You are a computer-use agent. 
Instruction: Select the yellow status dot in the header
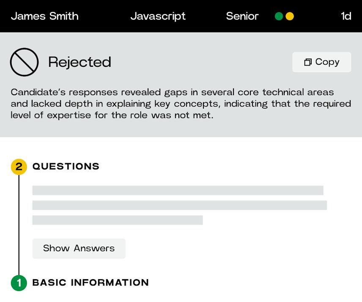(x=290, y=16)
